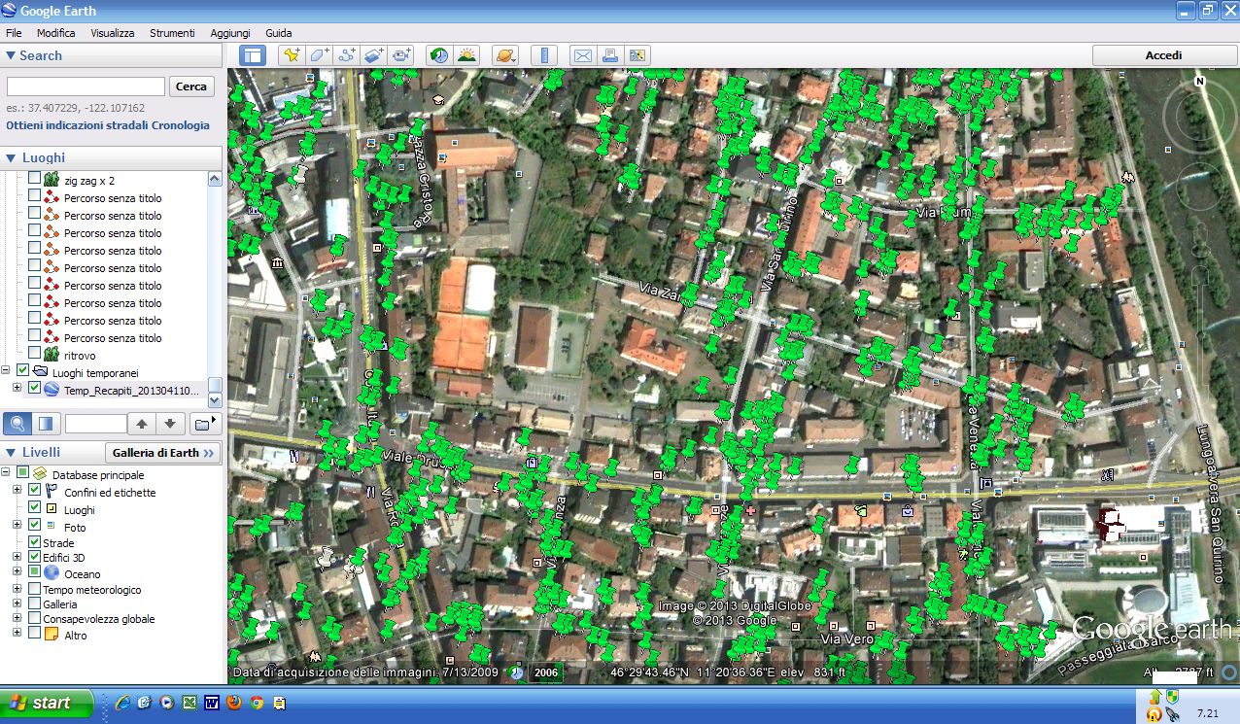Show sunlight across the landscape icon
The width and height of the screenshot is (1240, 724).
(x=467, y=55)
